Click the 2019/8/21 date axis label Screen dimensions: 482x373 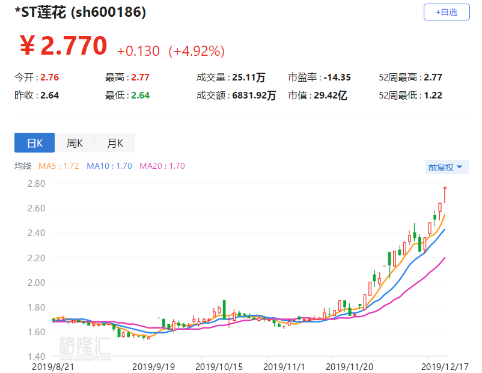[53, 366]
